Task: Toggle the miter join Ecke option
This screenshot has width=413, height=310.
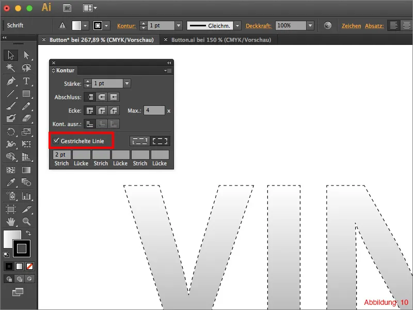Action: tap(90, 111)
